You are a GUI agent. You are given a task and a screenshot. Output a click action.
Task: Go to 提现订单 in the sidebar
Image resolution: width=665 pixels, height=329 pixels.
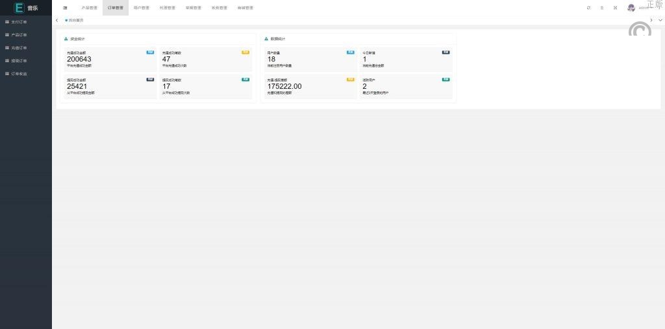point(19,61)
